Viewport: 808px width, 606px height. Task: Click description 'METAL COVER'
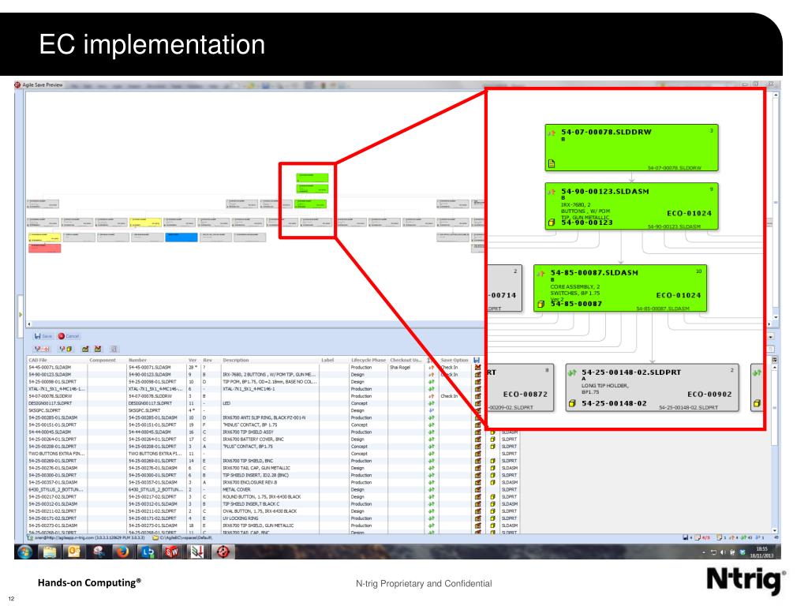coord(237,489)
